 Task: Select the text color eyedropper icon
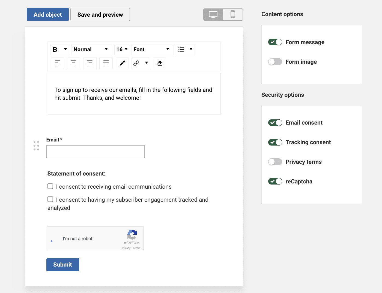pyautogui.click(x=122, y=63)
